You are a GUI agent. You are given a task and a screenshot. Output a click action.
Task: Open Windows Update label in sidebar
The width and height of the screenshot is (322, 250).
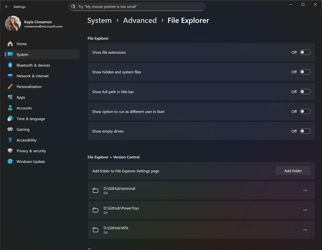click(31, 162)
